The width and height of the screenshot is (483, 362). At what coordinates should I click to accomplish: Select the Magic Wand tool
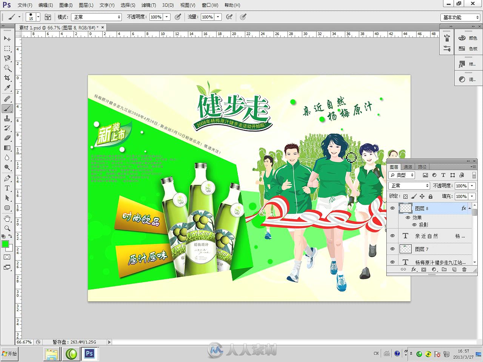(7, 68)
